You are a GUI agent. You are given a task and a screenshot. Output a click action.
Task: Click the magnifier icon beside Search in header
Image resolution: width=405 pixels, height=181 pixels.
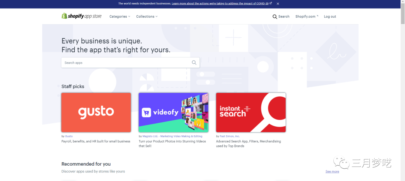pyautogui.click(x=275, y=17)
